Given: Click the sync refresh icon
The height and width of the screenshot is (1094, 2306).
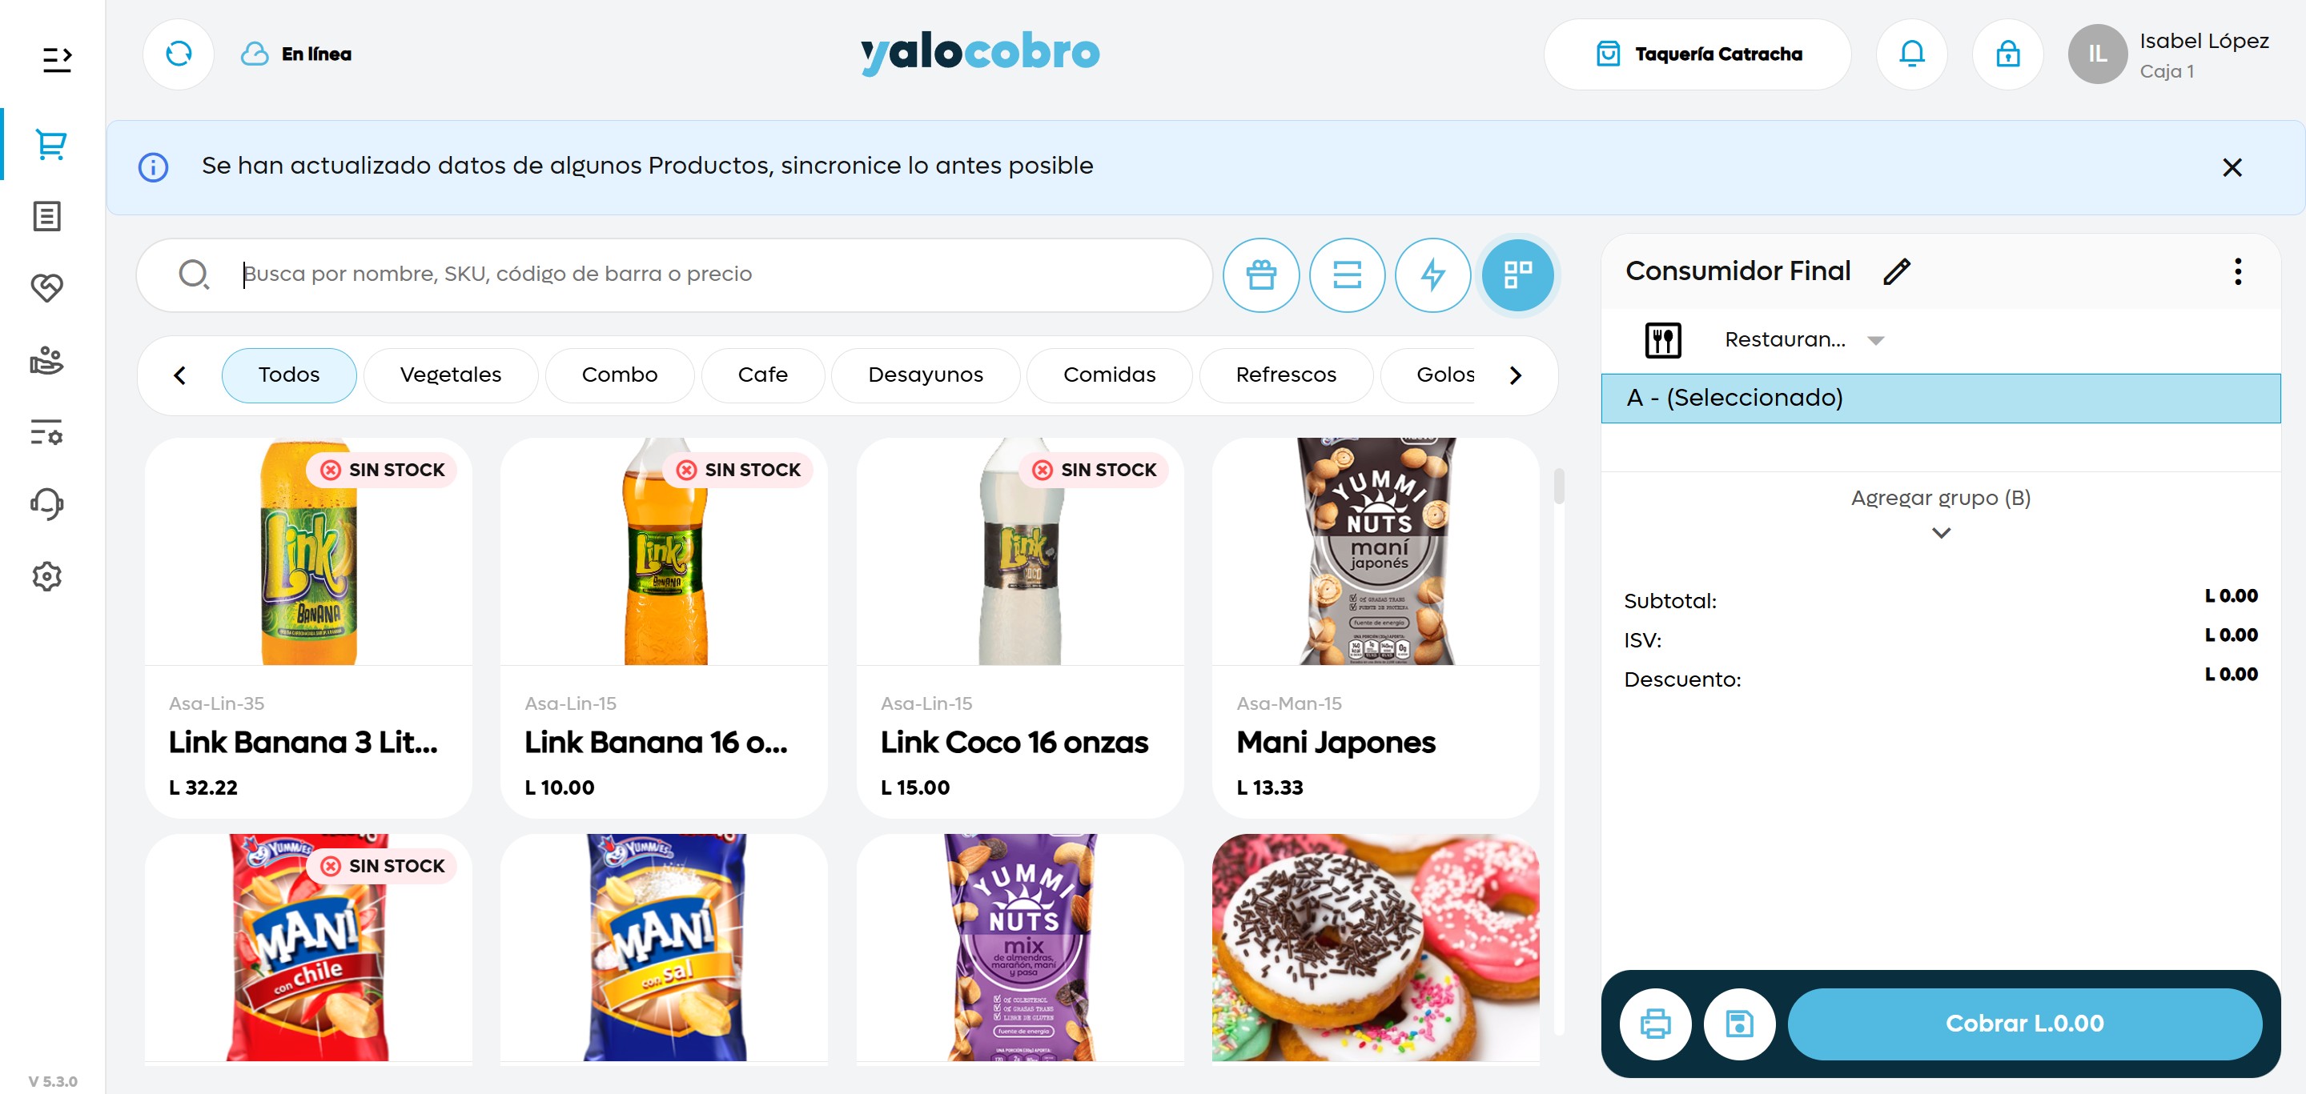Looking at the screenshot, I should pos(178,54).
